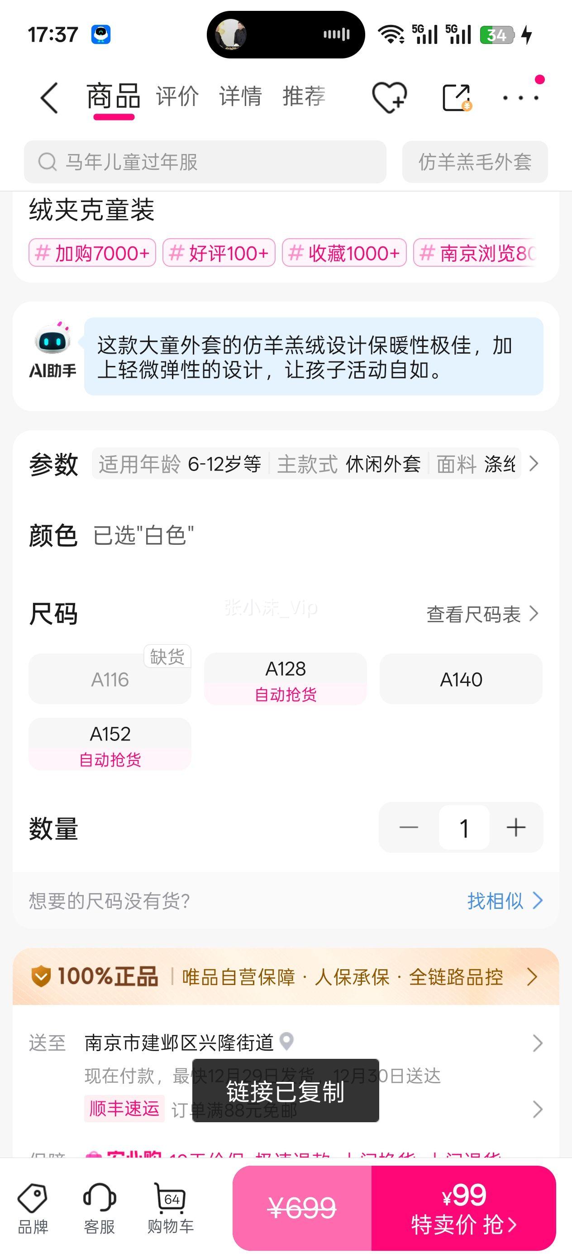Expand the product parameters row
Viewport: 572px width, 1259px height.
tap(534, 463)
